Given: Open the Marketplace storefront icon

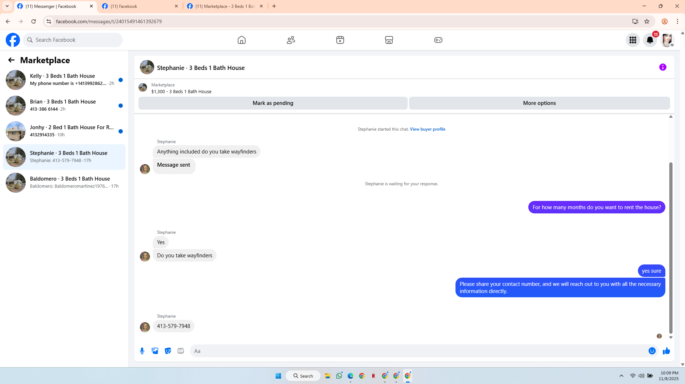Looking at the screenshot, I should [x=389, y=40].
